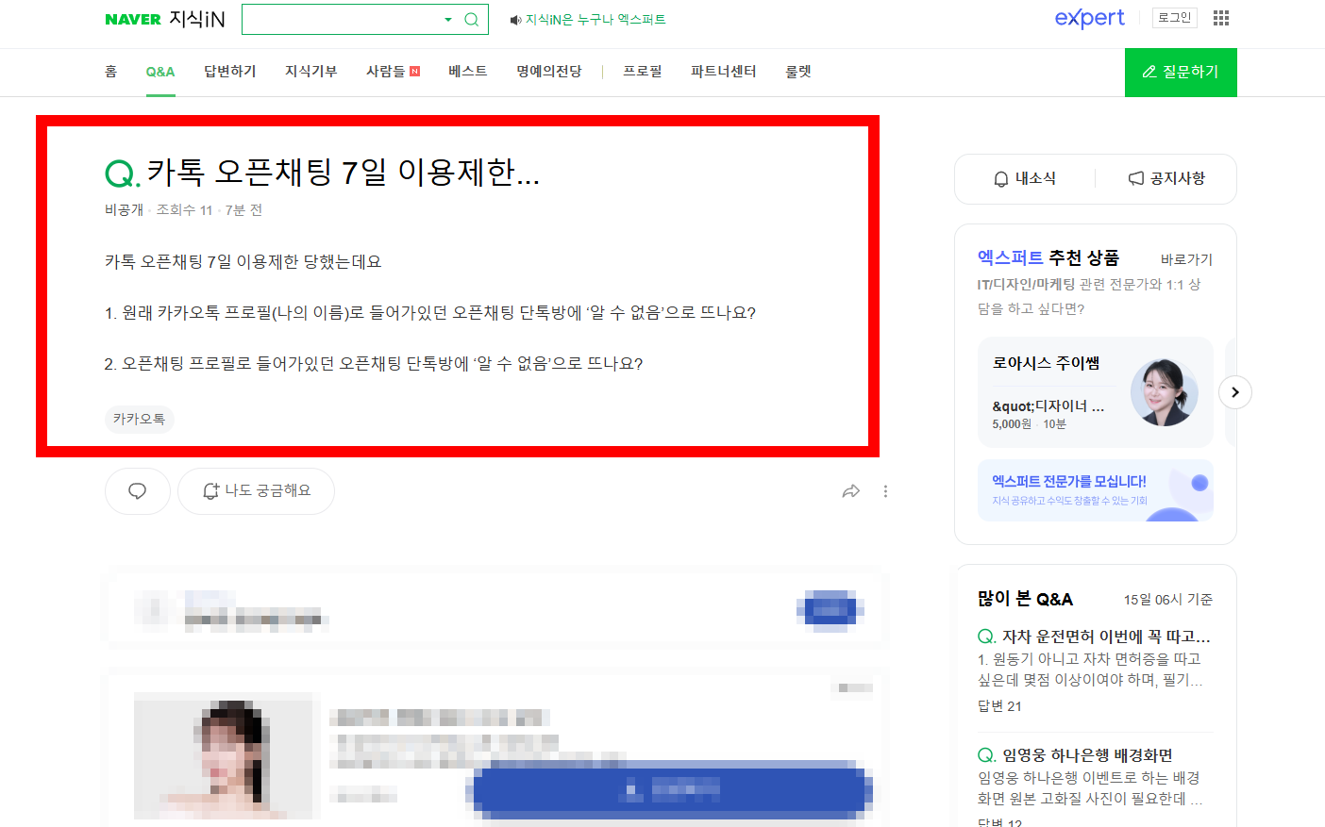Click the Q icon beside 임영웅 하나은행
Screen dimensions: 1325x827
(x=987, y=755)
